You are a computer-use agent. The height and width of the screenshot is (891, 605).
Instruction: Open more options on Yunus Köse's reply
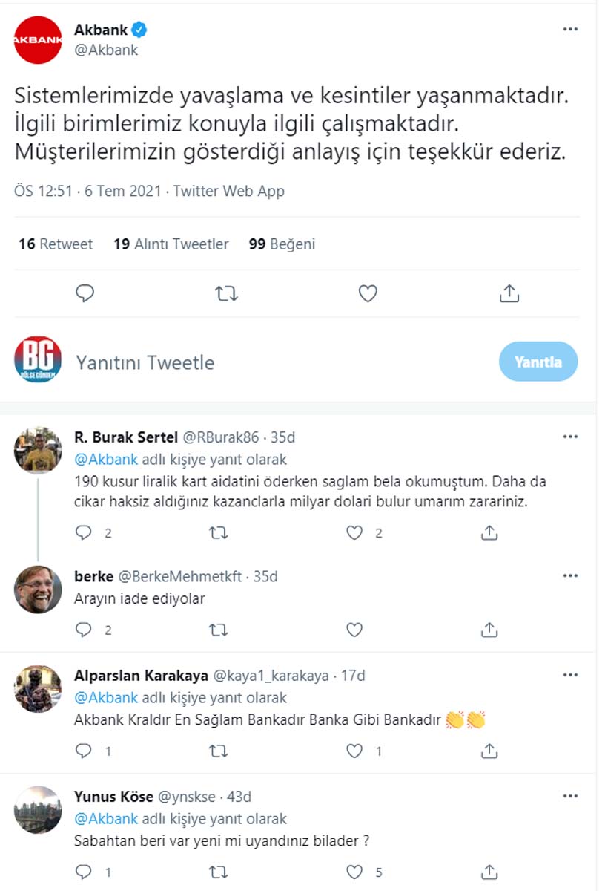[571, 796]
